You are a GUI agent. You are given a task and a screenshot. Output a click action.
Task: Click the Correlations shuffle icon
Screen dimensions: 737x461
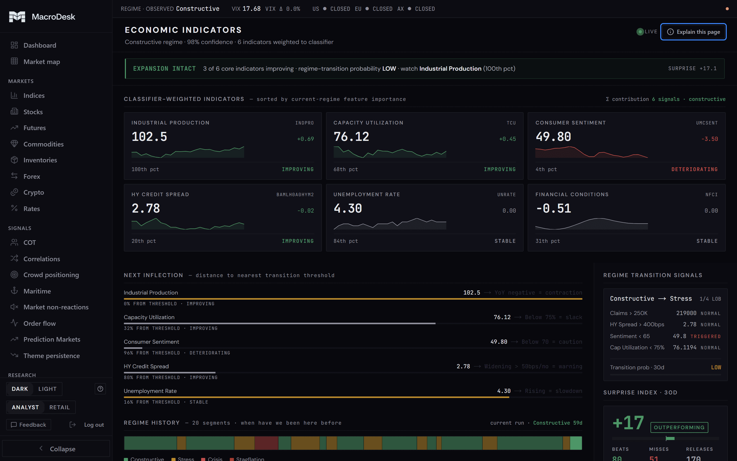[x=14, y=259]
